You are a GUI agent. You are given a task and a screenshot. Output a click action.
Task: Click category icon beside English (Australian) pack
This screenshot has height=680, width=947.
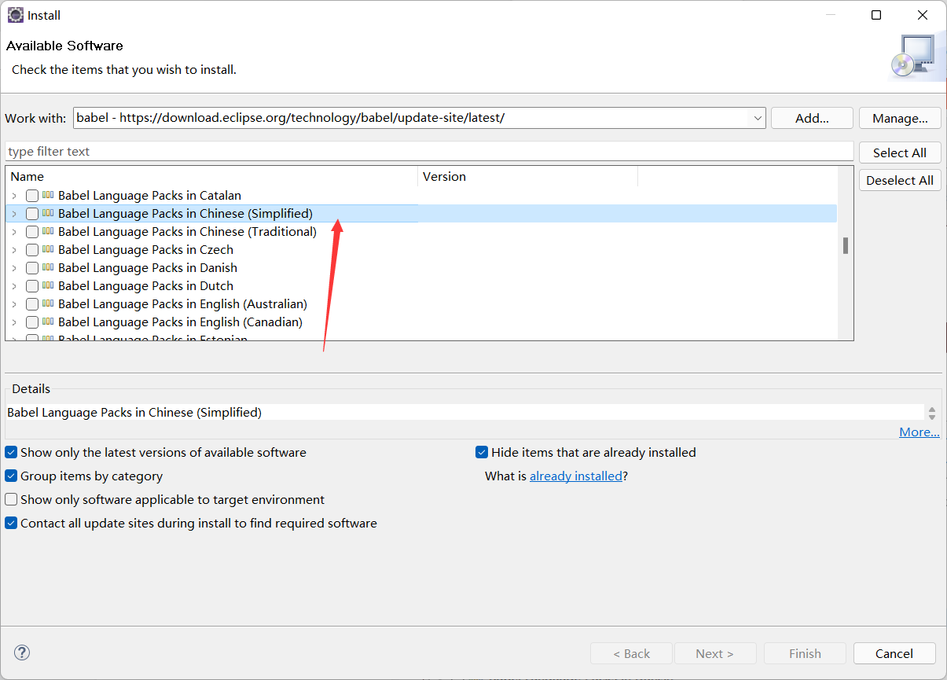click(x=48, y=303)
